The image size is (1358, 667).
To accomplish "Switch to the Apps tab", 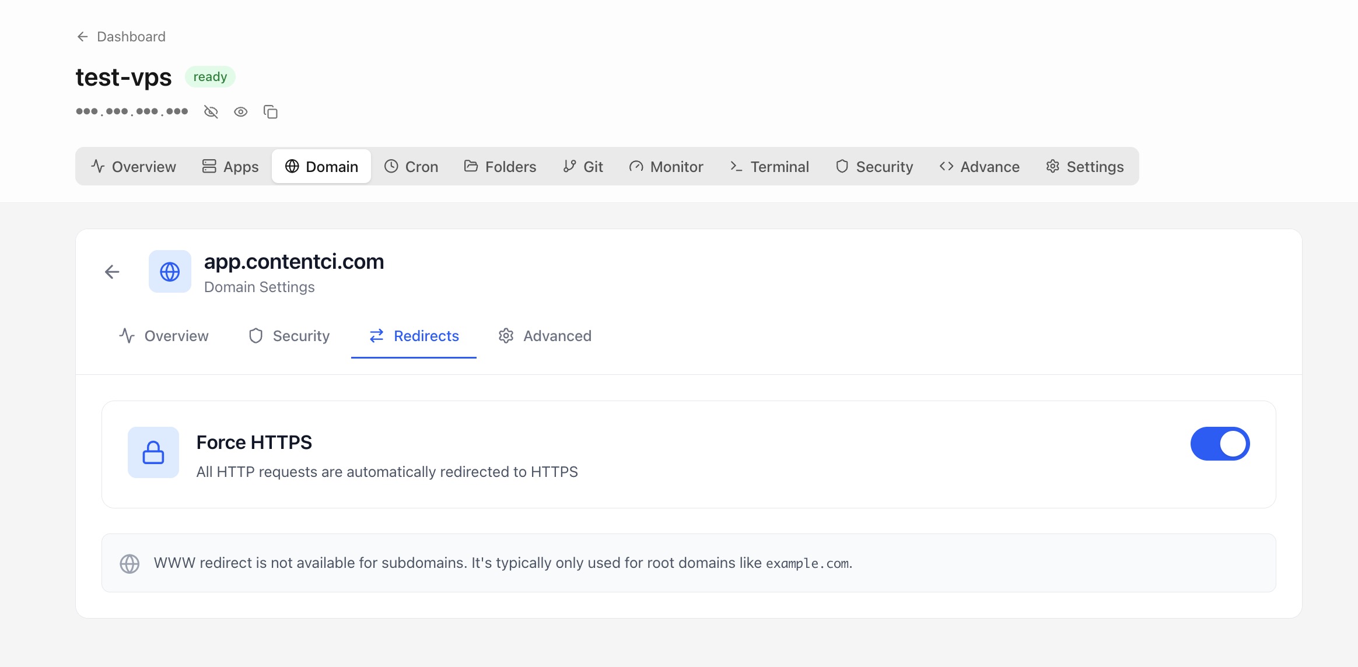I will (230, 167).
